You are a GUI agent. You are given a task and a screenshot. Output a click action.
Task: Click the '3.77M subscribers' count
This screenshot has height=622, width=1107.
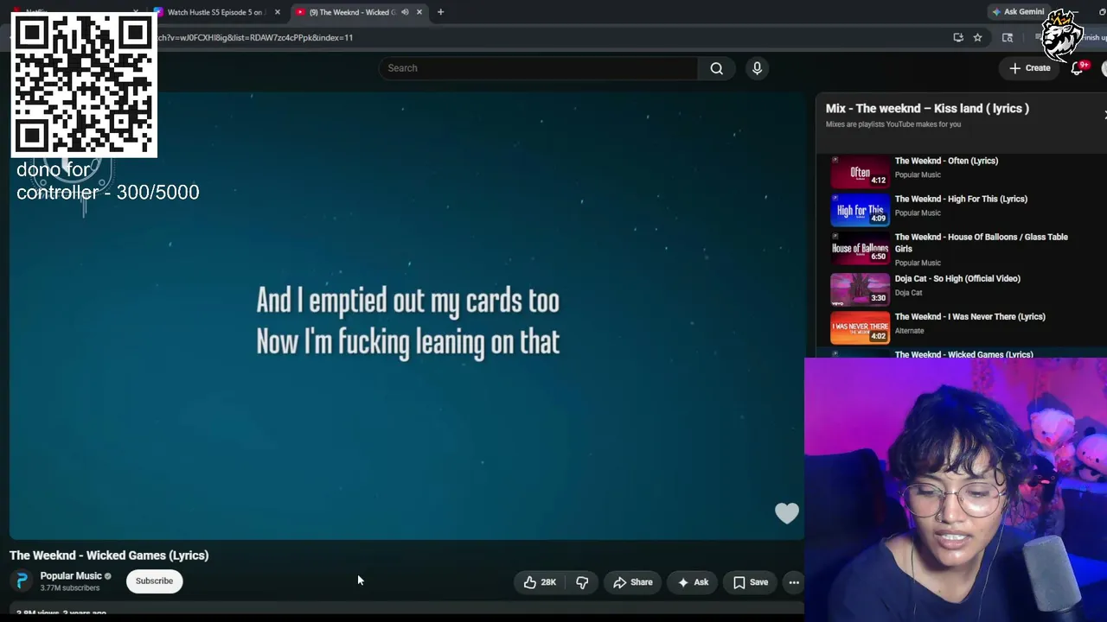[x=69, y=588]
